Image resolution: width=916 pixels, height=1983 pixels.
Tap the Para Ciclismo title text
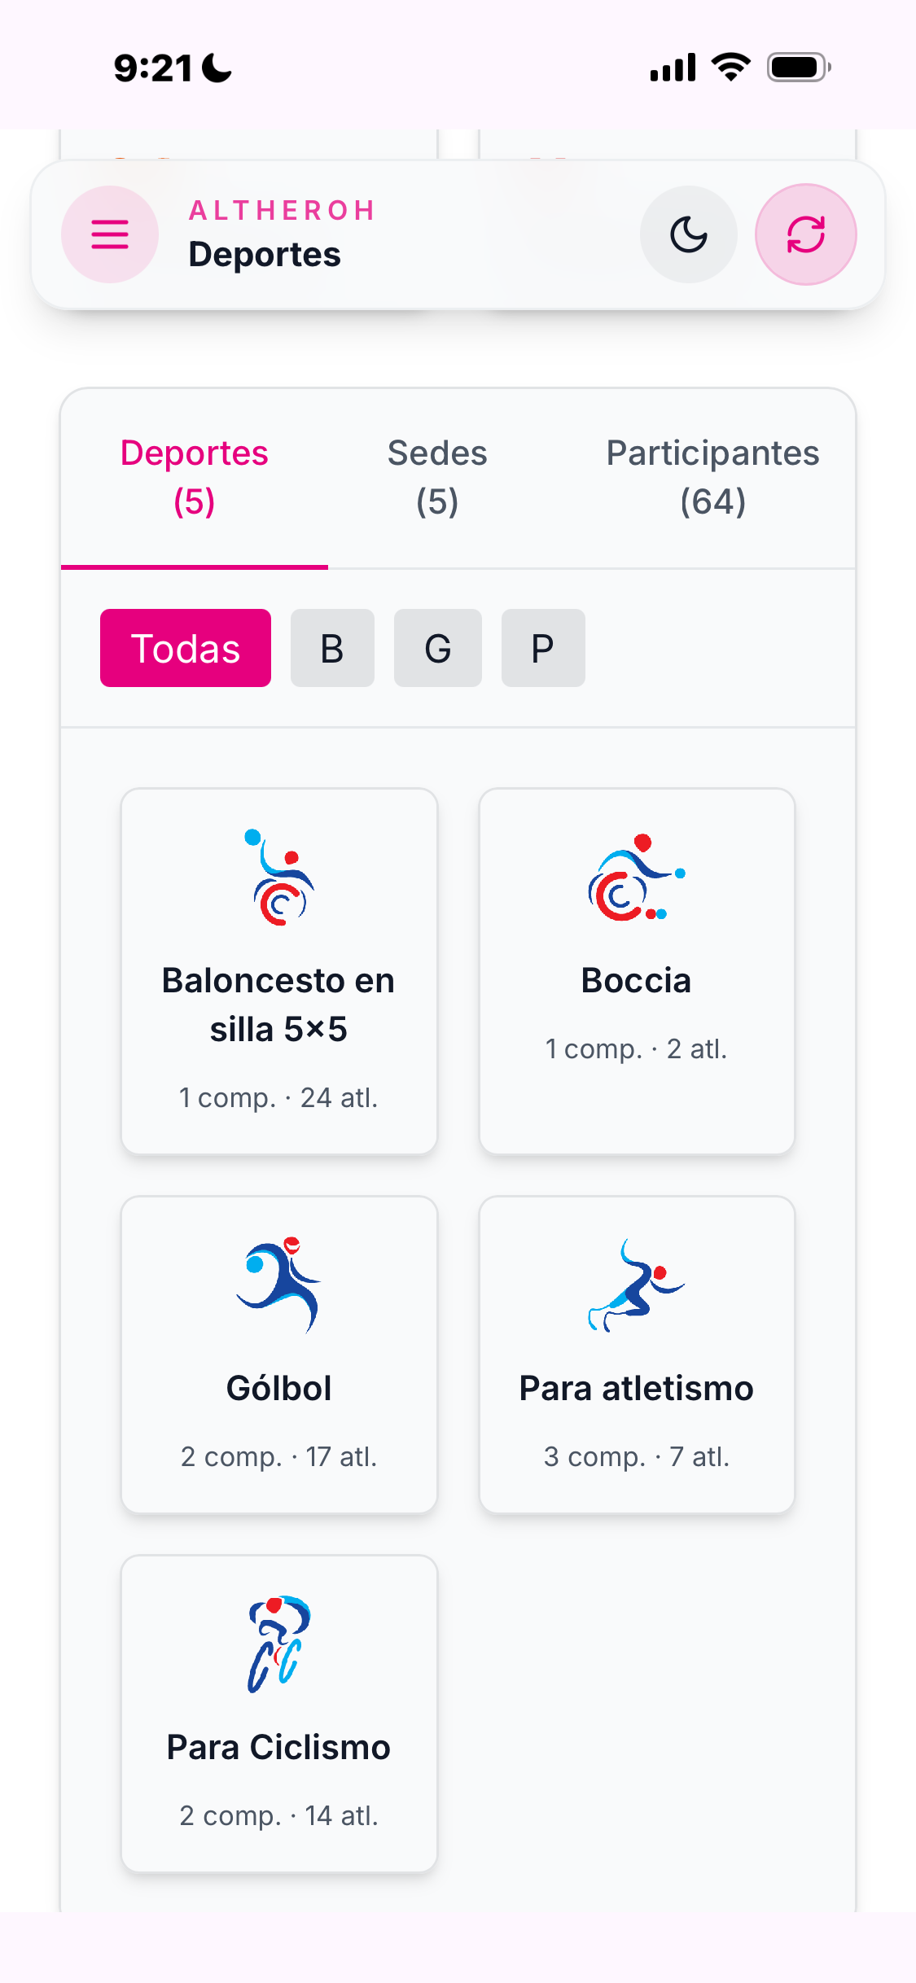point(278,1748)
